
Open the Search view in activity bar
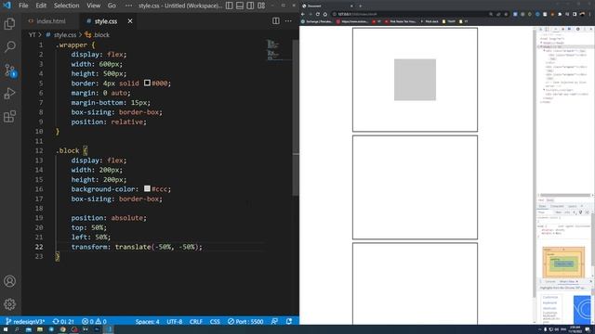click(x=9, y=46)
